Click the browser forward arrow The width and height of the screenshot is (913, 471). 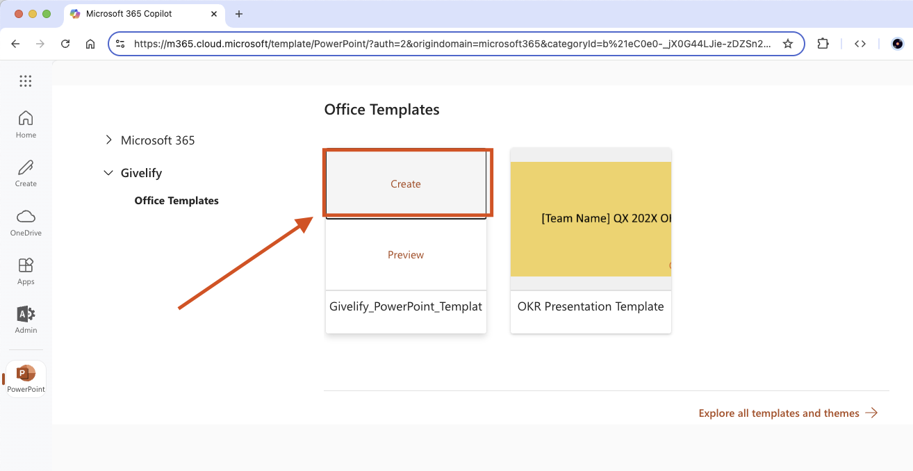pos(40,44)
